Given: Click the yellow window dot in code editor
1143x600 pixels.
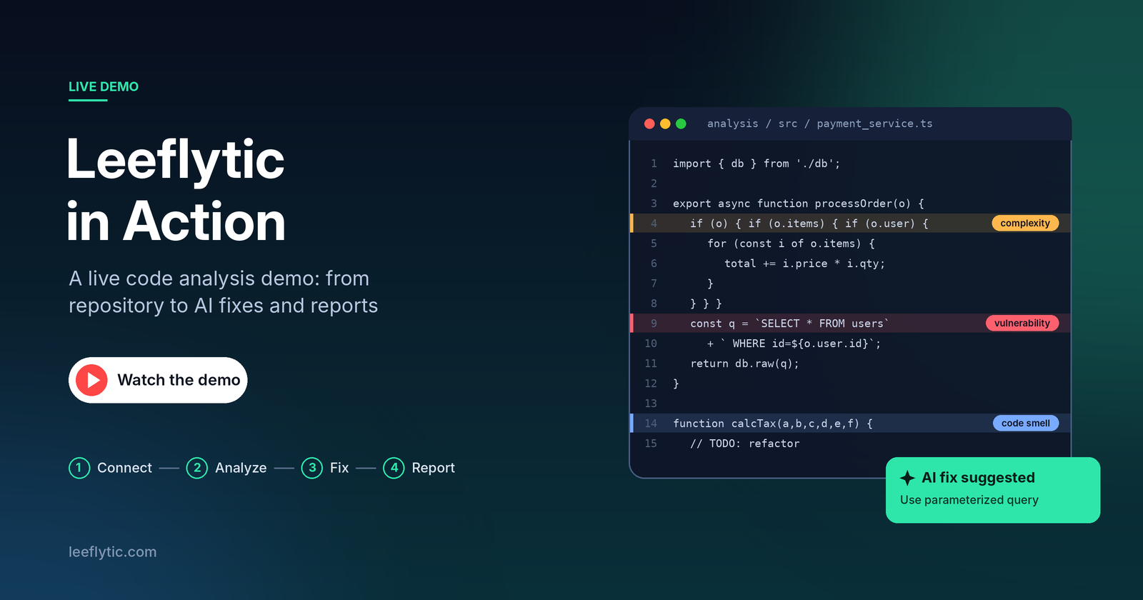Looking at the screenshot, I should coord(665,124).
